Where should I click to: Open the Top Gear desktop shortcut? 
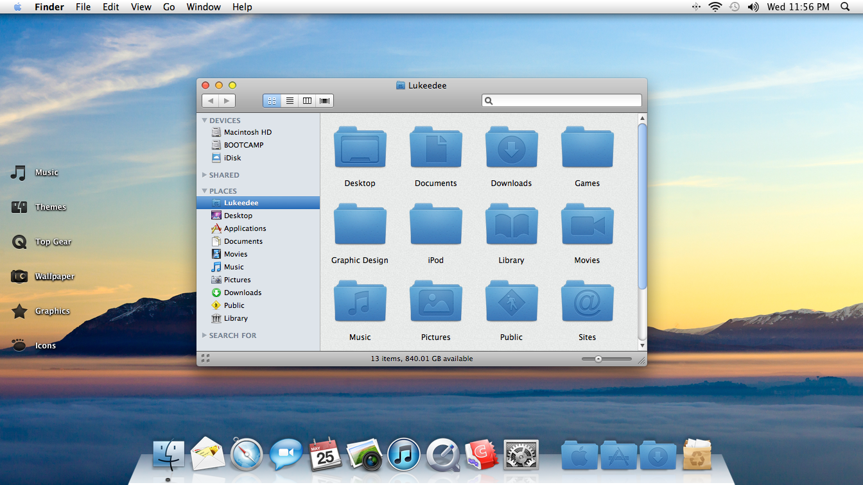coord(41,242)
